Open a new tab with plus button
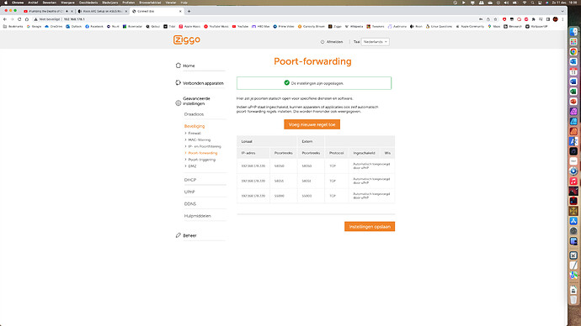Screen dimensions: 581x326 189,11
